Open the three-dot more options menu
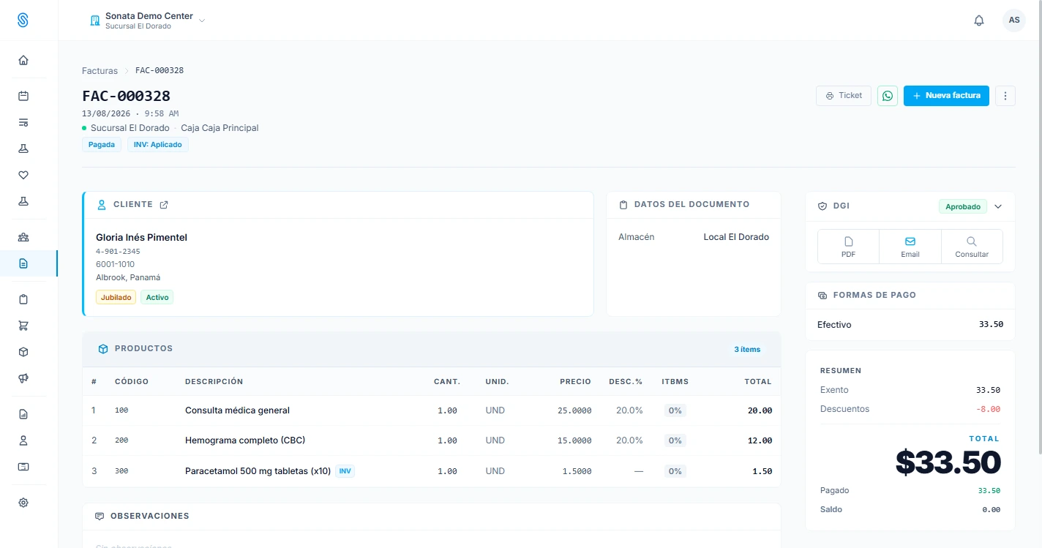1042x548 pixels. (x=1005, y=96)
